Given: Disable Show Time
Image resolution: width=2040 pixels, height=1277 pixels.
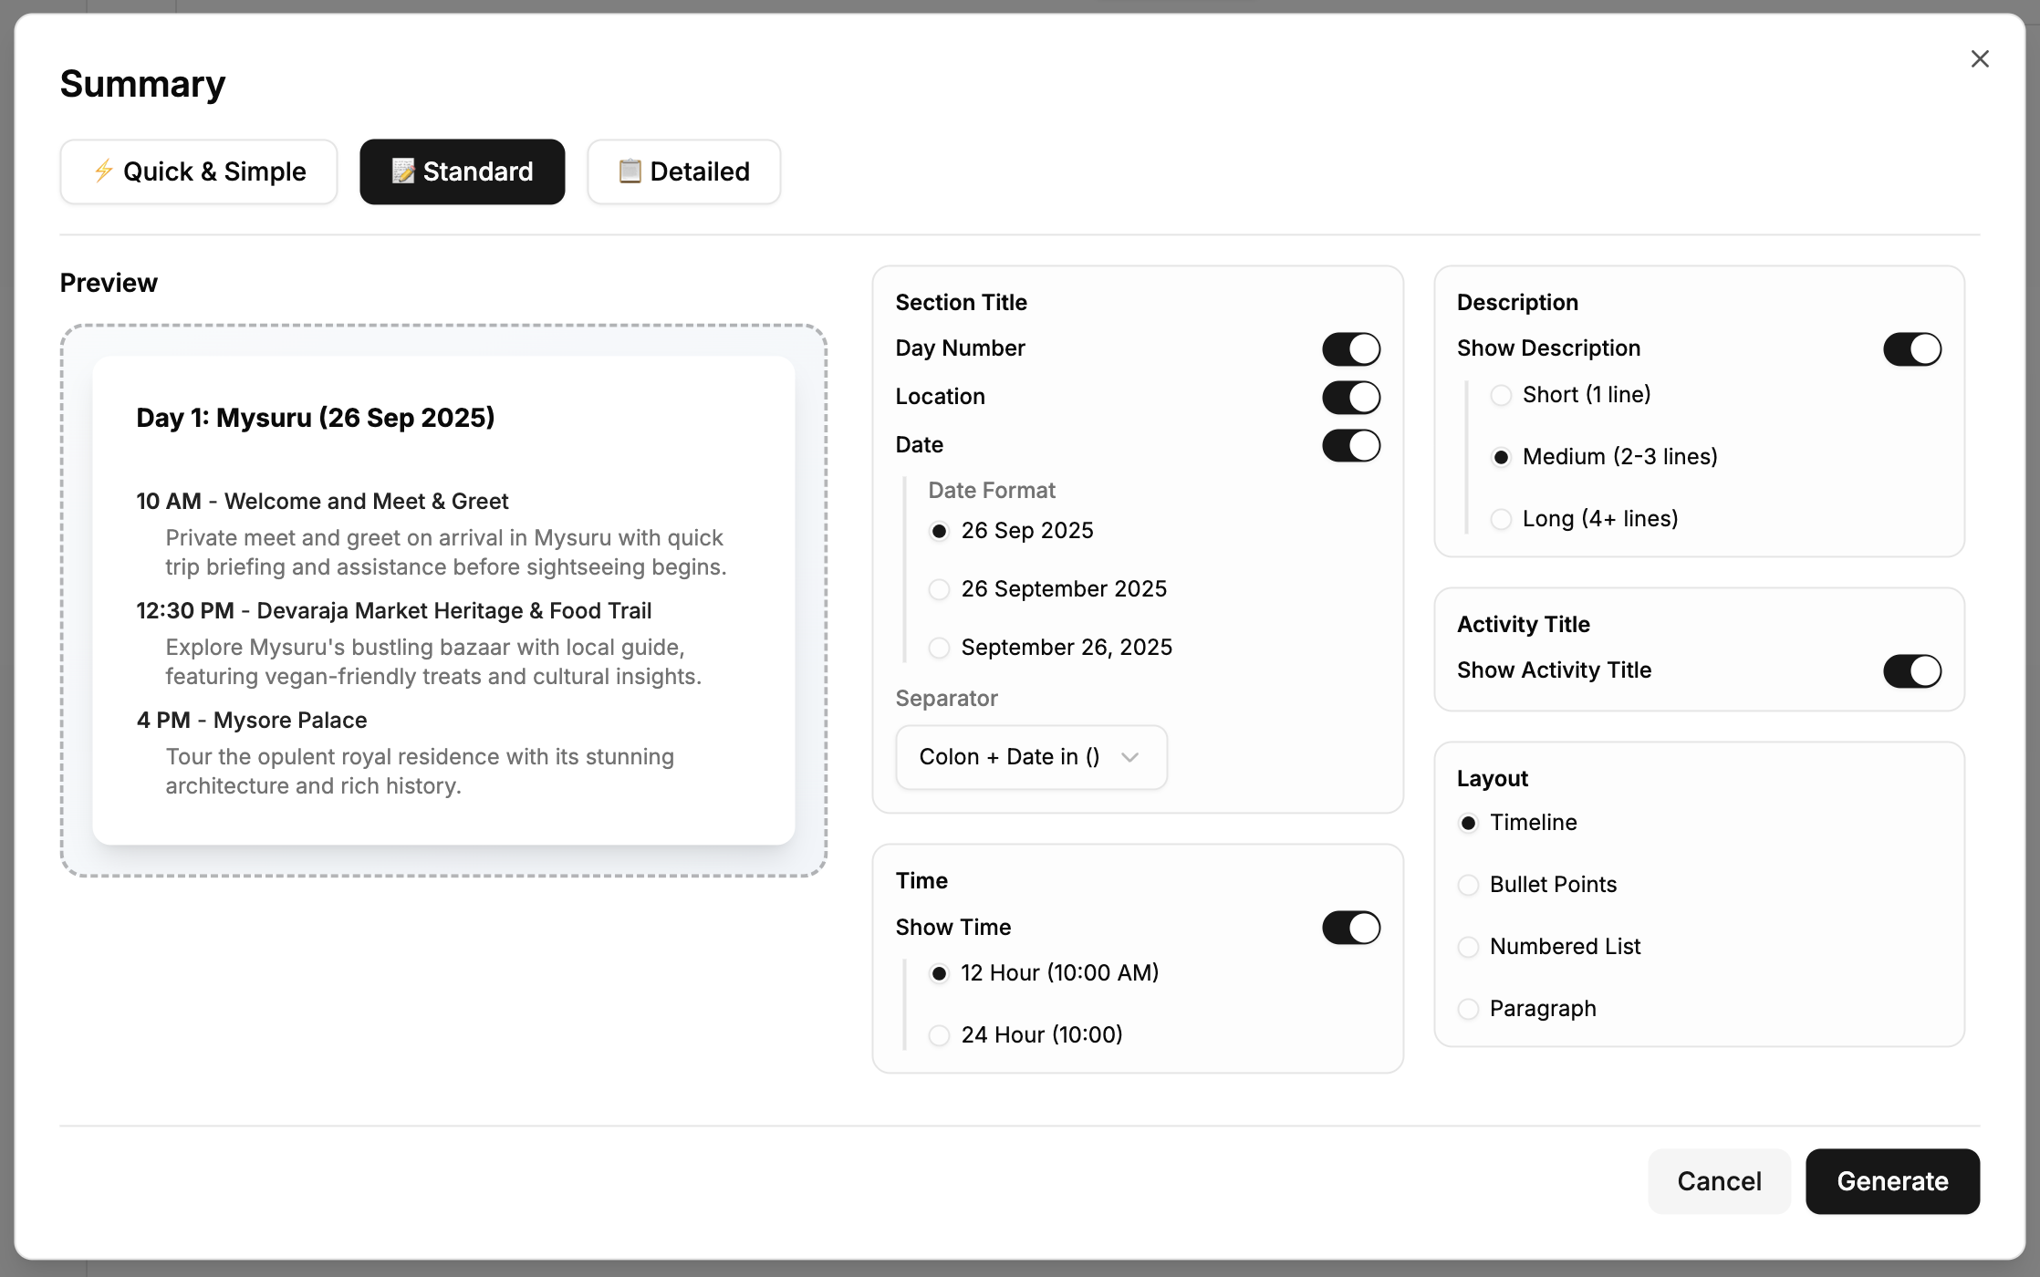Looking at the screenshot, I should [x=1350, y=927].
